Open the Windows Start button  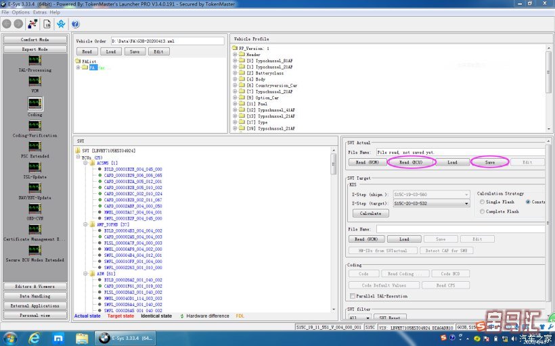9,339
